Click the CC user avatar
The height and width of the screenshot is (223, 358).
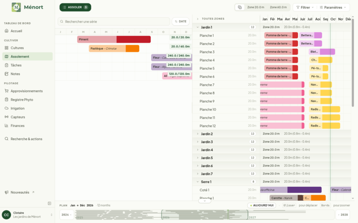[6, 215]
